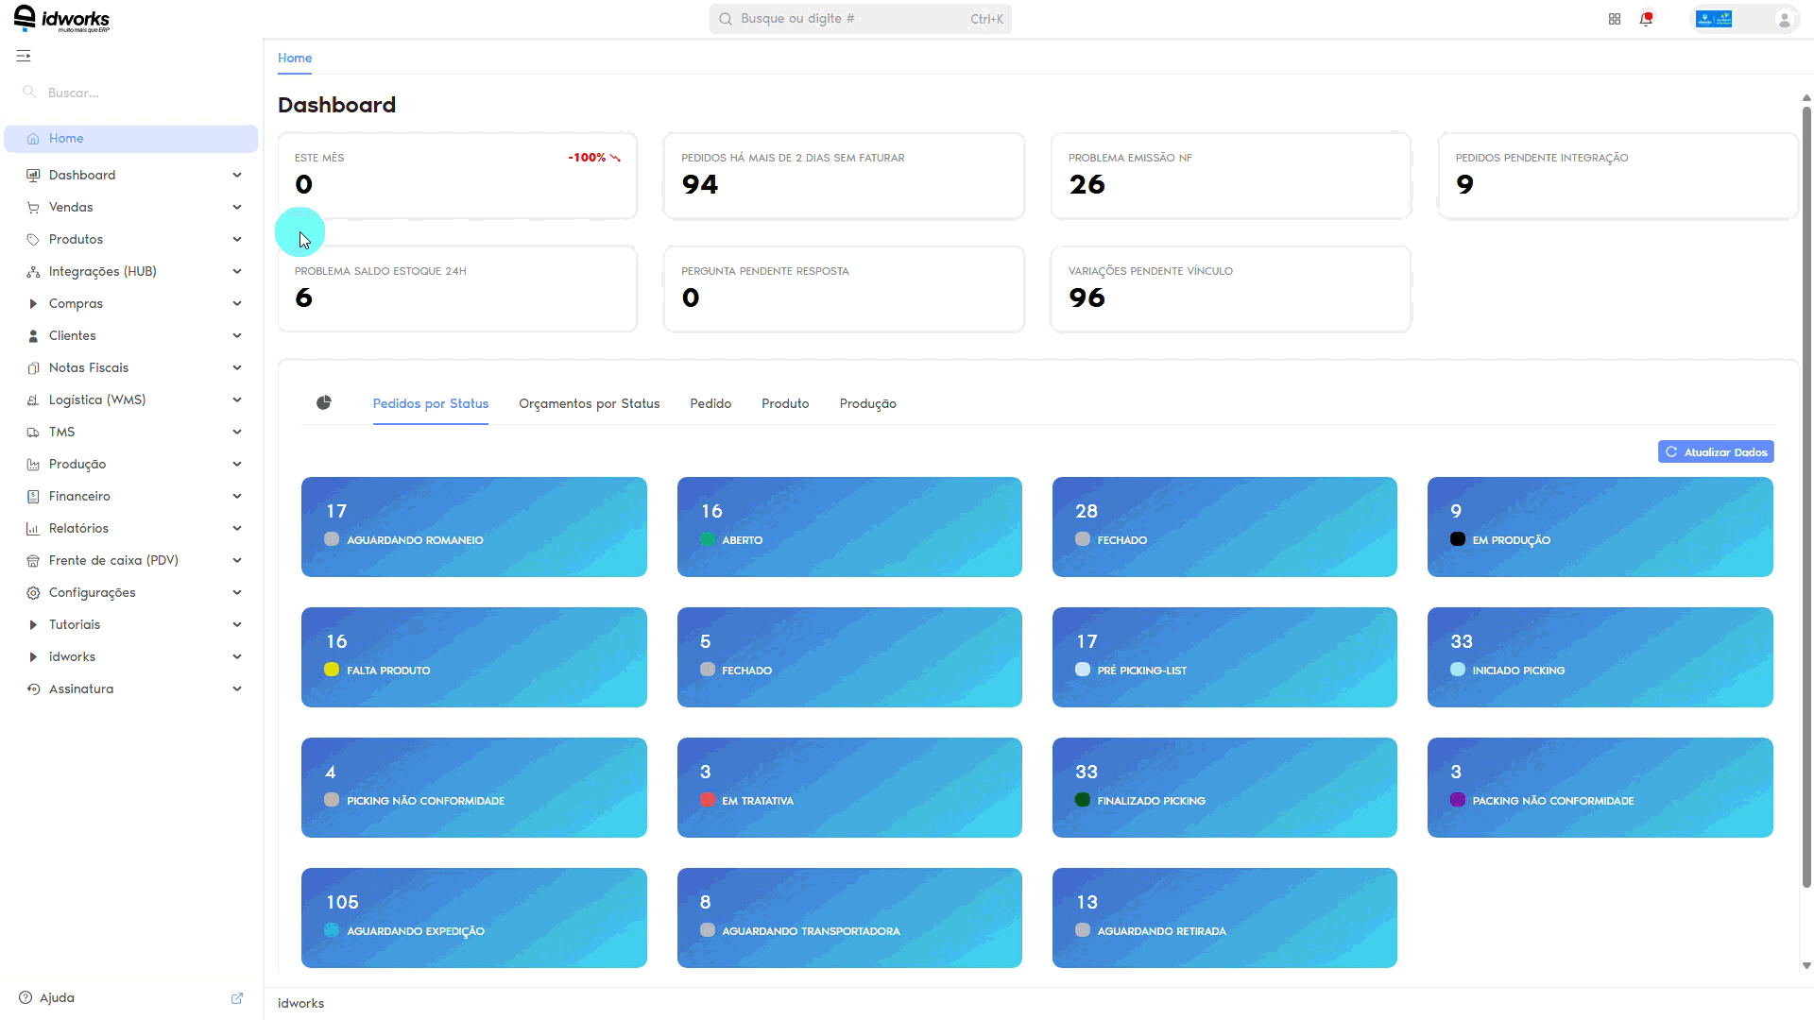Open Aguardando Expedição card with 105
The width and height of the screenshot is (1814, 1020).
point(474,918)
